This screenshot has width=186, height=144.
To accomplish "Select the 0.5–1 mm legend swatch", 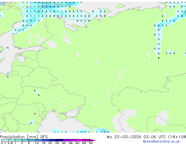I will point(12,140).
